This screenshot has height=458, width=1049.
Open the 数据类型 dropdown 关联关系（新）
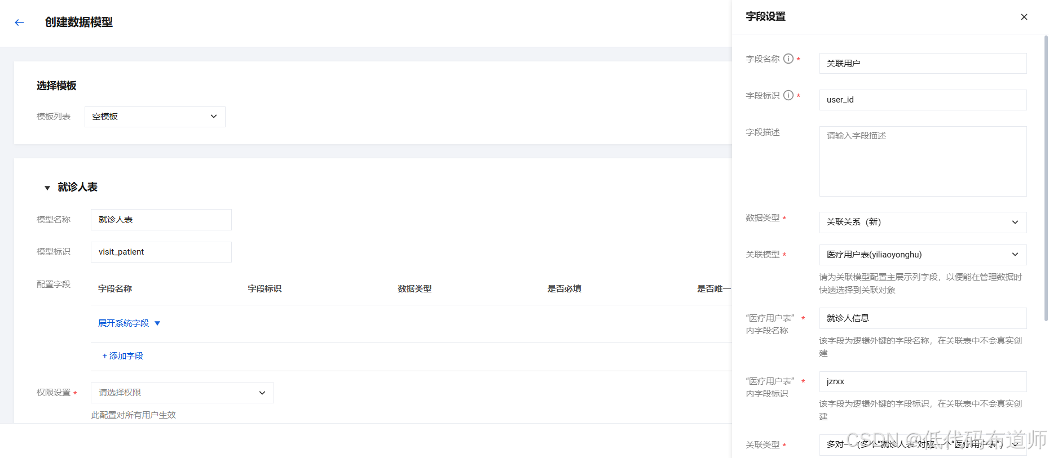[923, 222]
